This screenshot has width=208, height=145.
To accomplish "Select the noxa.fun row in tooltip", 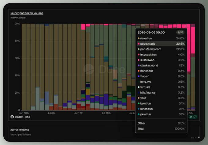I will 161,38.
